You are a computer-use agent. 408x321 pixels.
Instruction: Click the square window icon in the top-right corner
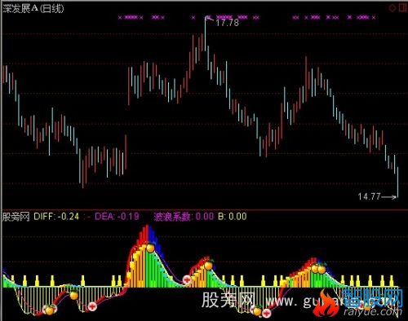point(402,8)
